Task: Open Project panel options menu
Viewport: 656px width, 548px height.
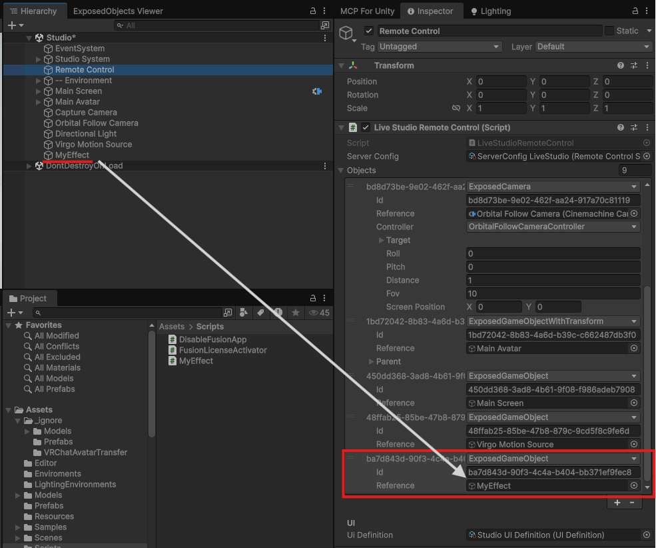Action: (324, 299)
